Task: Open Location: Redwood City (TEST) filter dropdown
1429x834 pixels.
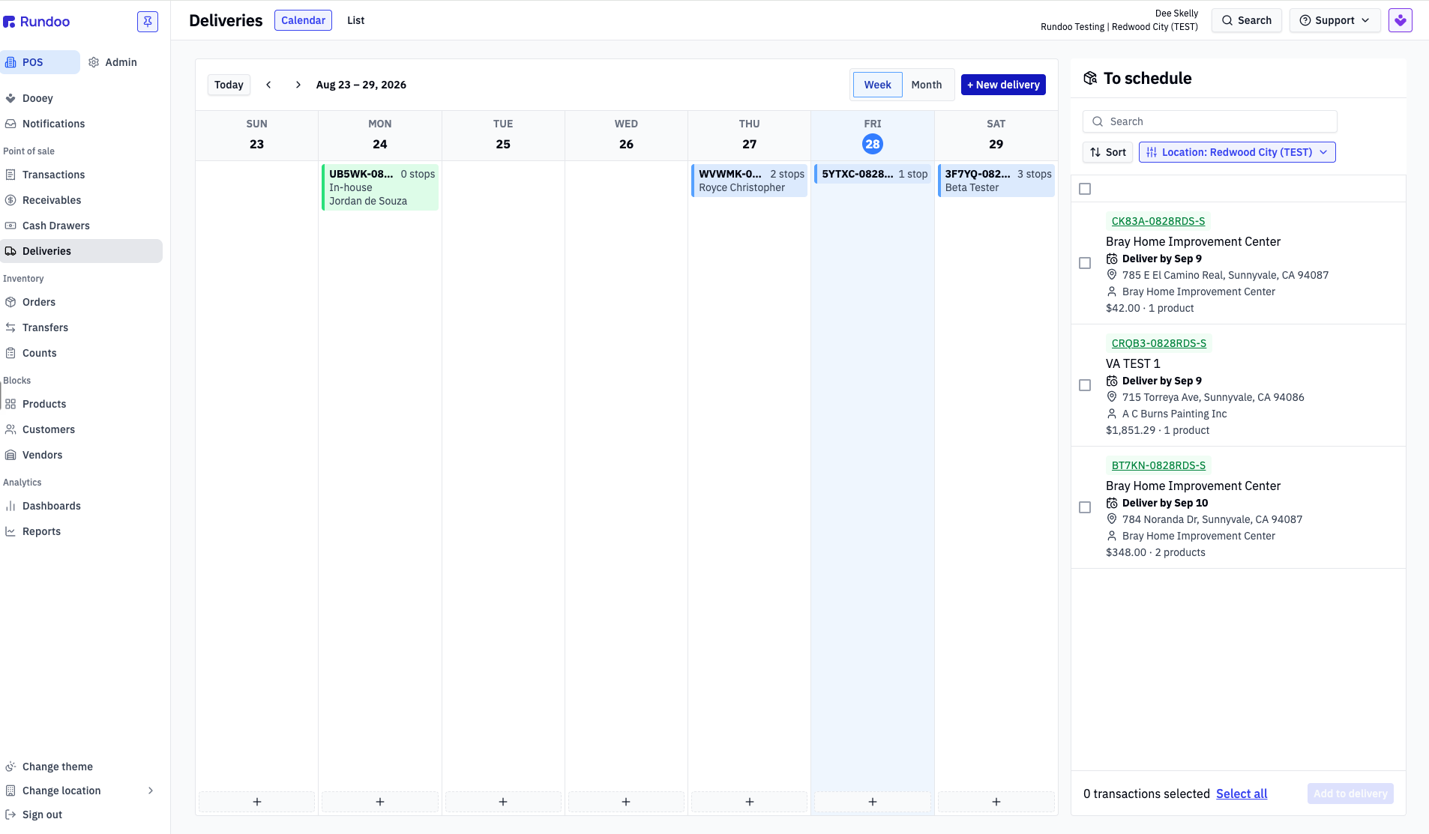Action: coord(1237,152)
